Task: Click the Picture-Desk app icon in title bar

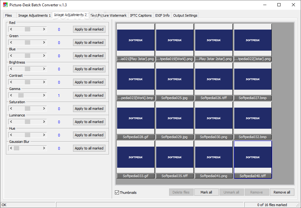Action: point(5,5)
